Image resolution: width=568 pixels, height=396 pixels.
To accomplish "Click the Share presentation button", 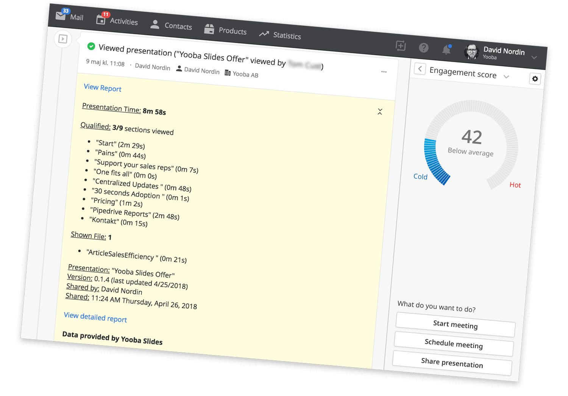I will click(x=452, y=363).
